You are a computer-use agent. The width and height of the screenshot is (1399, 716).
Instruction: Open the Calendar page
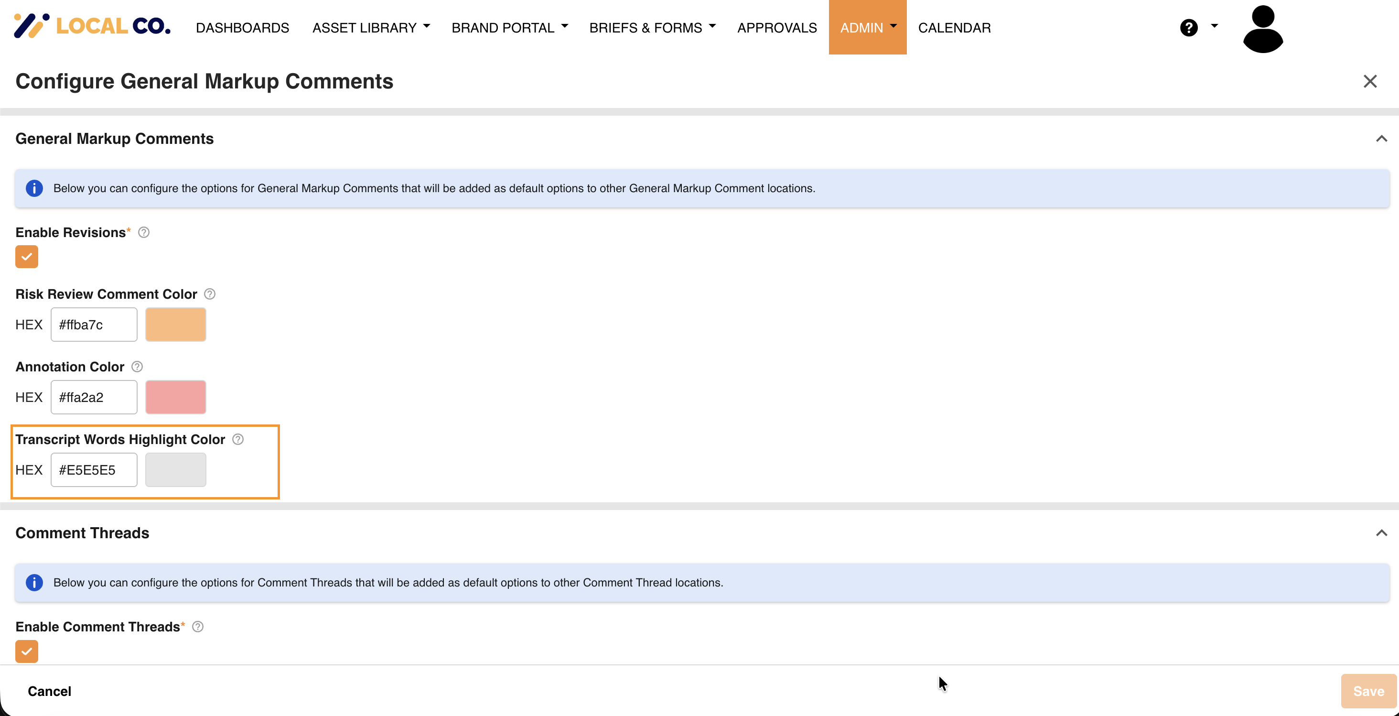click(954, 28)
